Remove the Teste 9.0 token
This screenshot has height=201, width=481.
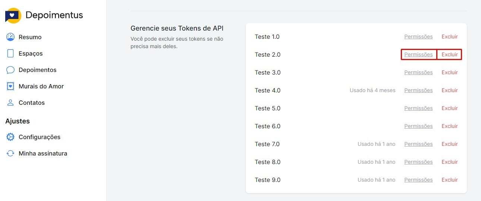coord(449,180)
